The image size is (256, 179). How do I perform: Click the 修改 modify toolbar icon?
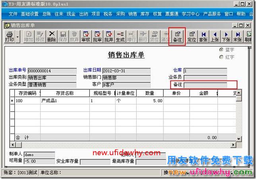[x=40, y=37]
